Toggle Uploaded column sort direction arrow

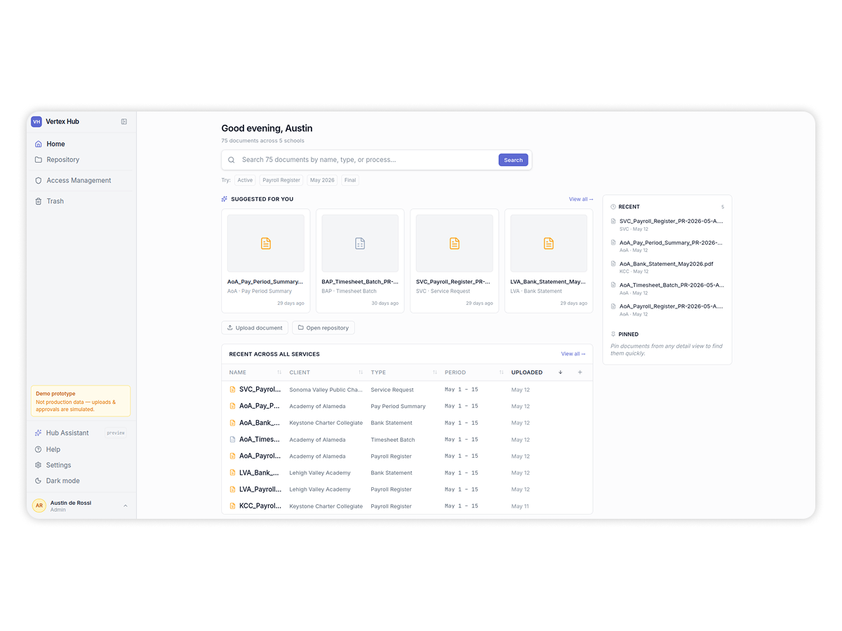pyautogui.click(x=561, y=372)
